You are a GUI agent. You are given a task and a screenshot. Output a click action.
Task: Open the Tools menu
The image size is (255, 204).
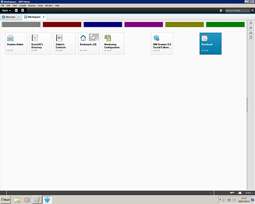40,6
